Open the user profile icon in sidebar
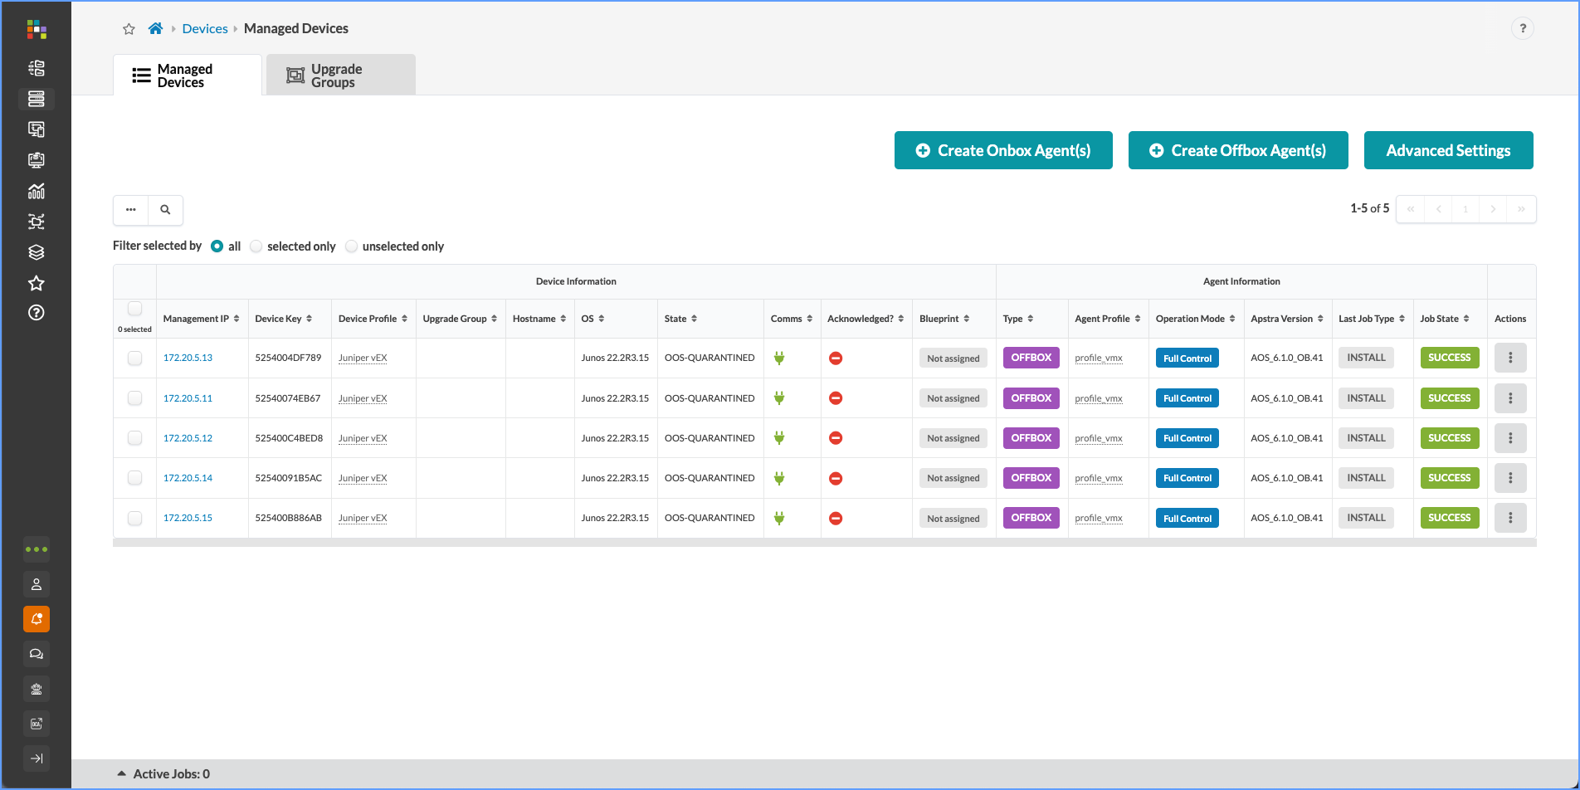 click(x=37, y=584)
